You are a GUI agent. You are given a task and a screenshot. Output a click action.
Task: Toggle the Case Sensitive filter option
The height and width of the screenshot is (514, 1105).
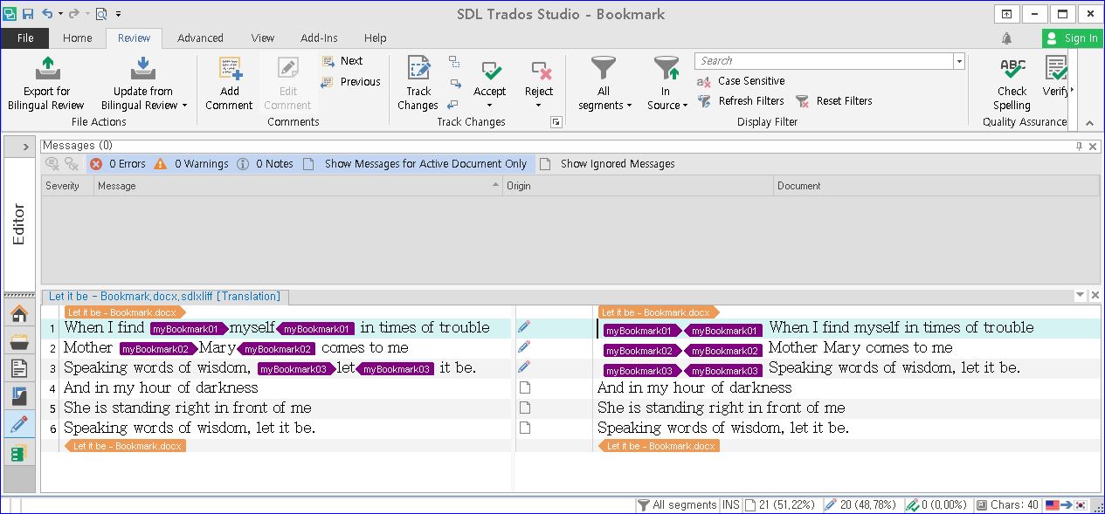pos(741,81)
